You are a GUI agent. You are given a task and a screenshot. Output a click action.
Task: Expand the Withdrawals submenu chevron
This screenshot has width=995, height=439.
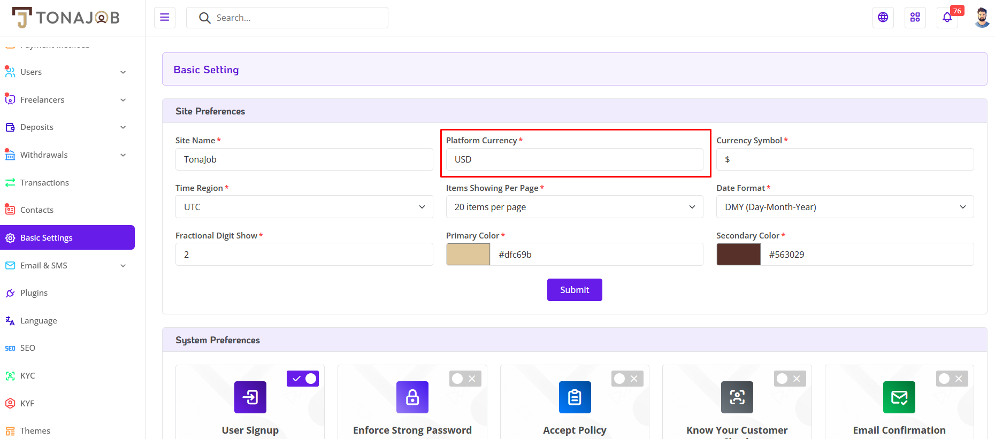[123, 155]
